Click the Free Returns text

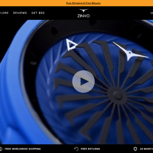click(90, 149)
